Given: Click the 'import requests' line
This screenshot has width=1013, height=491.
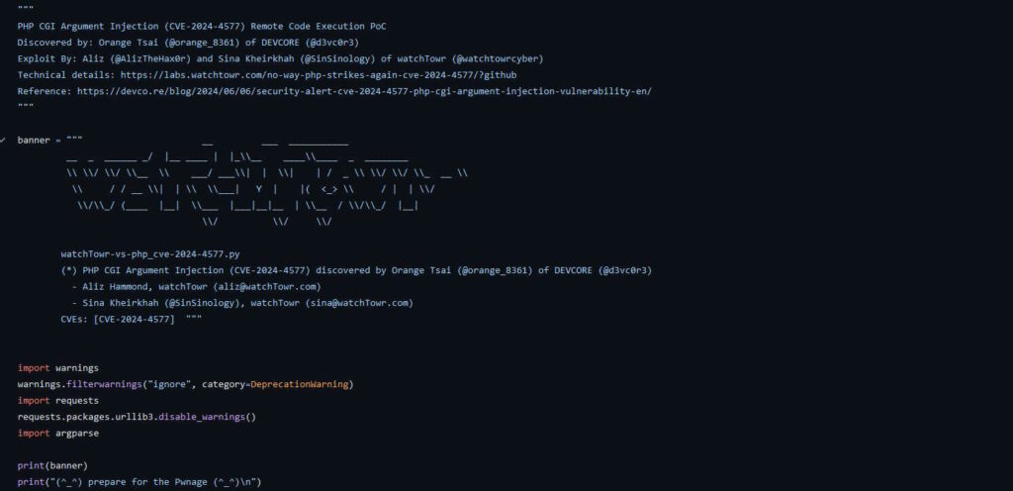Looking at the screenshot, I should [x=58, y=401].
